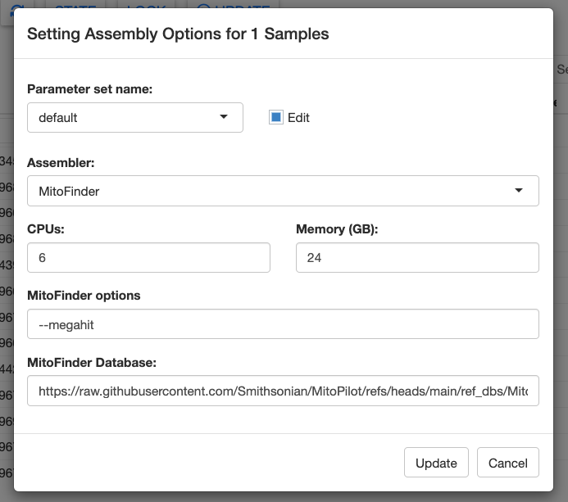The width and height of the screenshot is (568, 502).
Task: Click the MitoFinder options text box
Action: pyautogui.click(x=283, y=324)
